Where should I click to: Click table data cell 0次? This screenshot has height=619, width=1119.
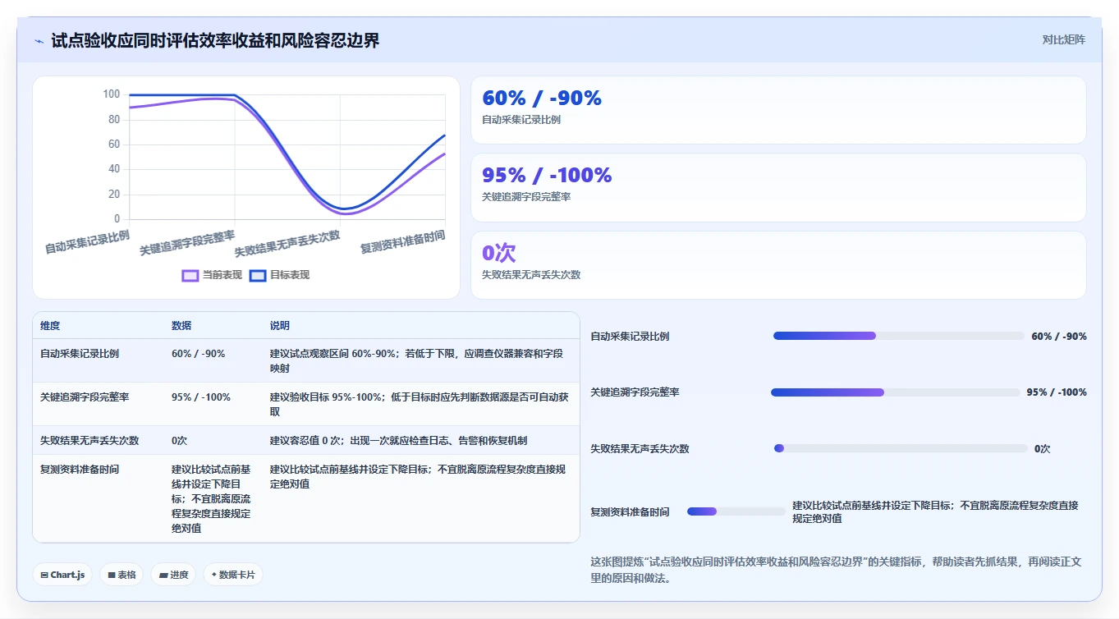[180, 441]
